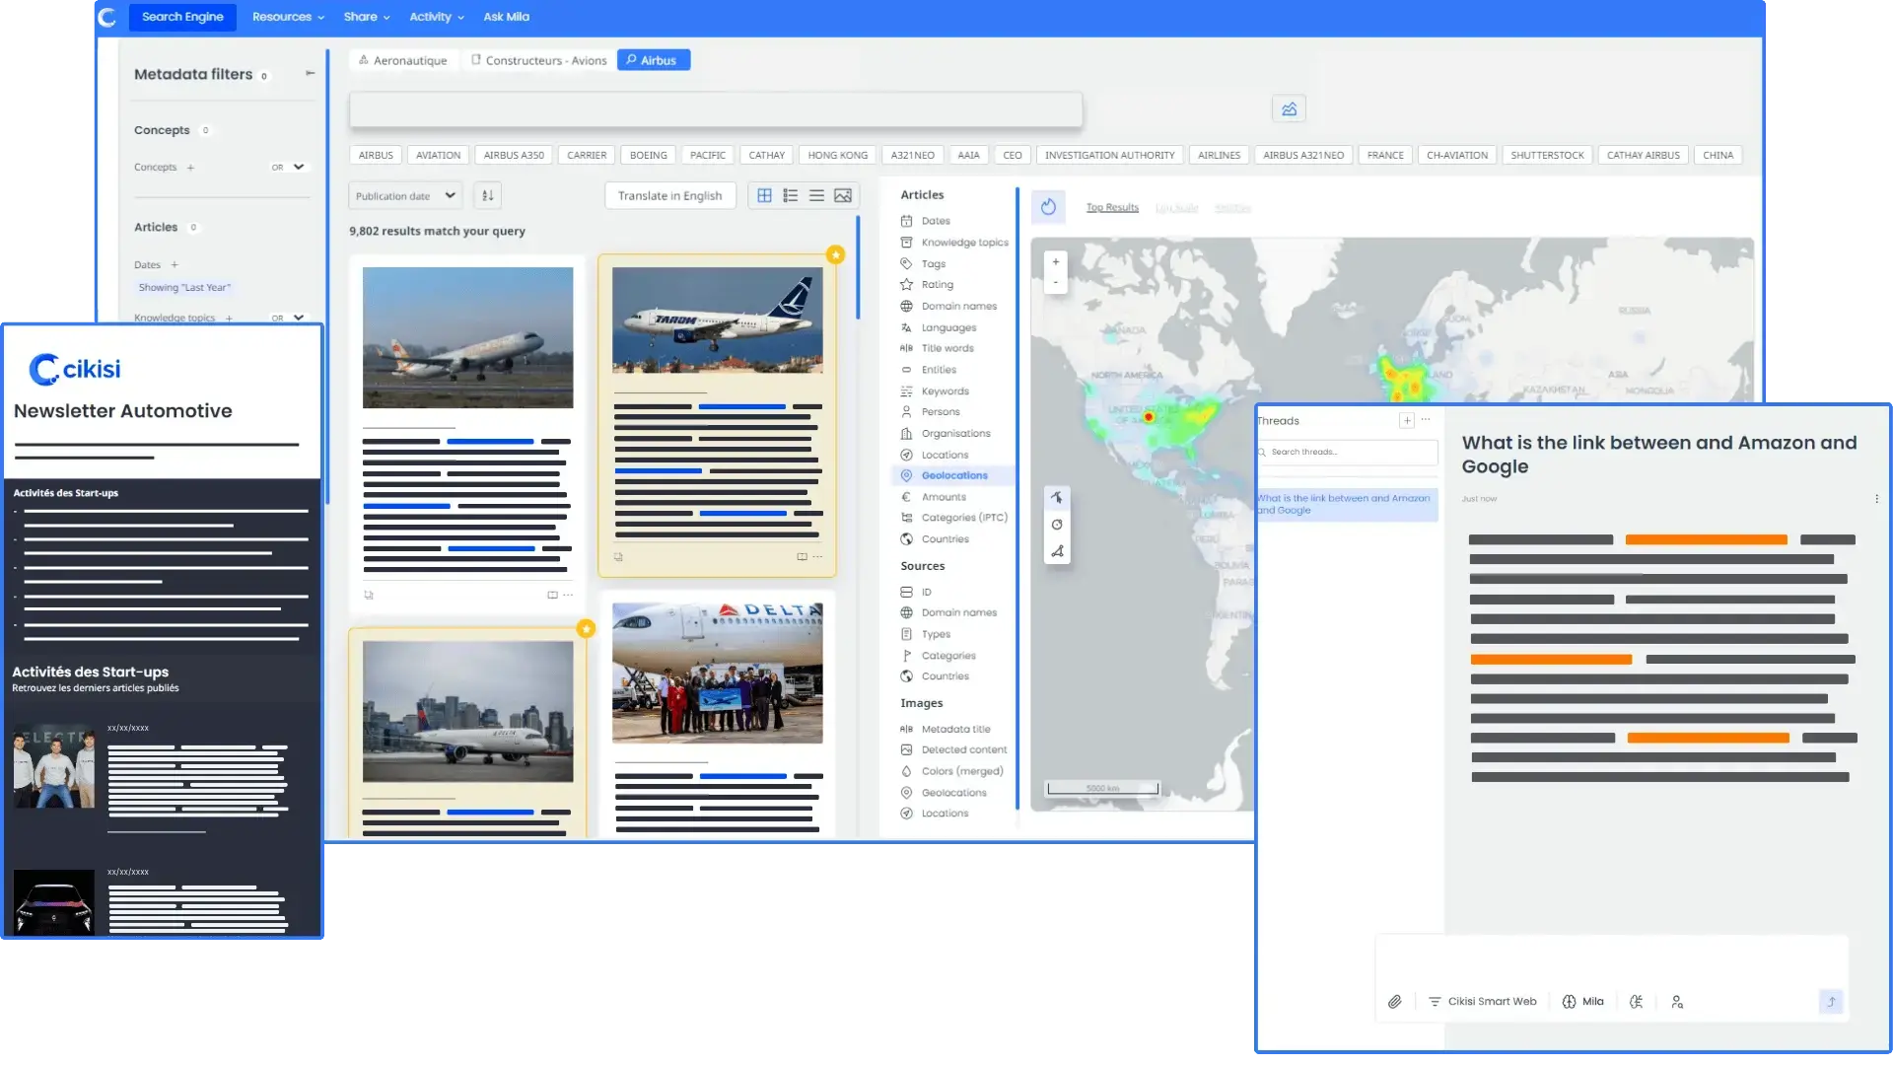Screen dimensions: 1893x1065
Task: Add a new thread with plus icon
Action: pos(1407,420)
